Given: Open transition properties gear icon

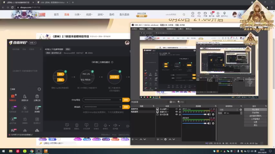Looking at the screenshot, I should pos(241,110).
